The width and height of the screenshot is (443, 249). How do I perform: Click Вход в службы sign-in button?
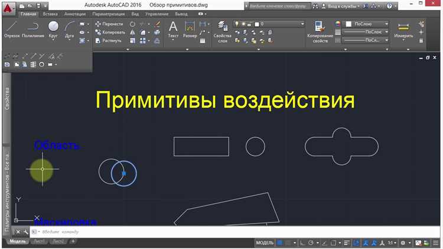341,6
